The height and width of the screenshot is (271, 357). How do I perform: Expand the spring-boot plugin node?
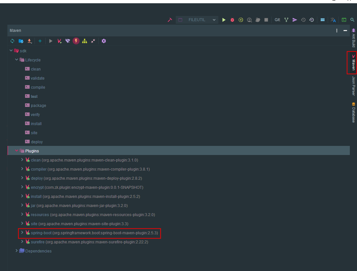[x=22, y=233]
